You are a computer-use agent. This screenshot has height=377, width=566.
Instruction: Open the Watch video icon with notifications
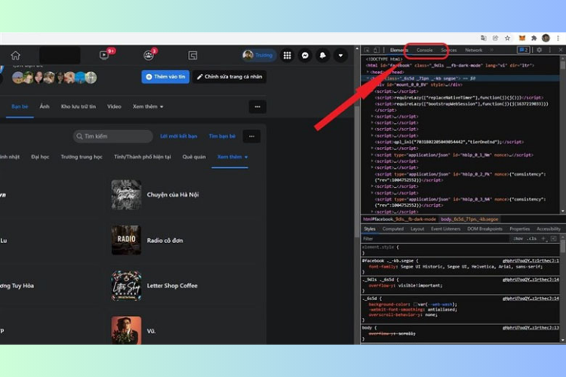pyautogui.click(x=104, y=55)
